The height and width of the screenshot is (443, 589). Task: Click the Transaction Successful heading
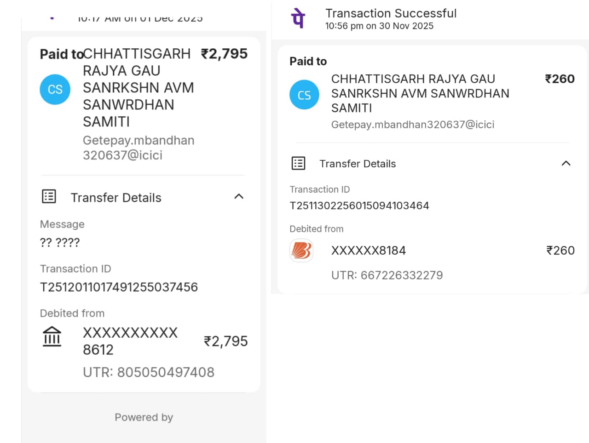(x=391, y=13)
